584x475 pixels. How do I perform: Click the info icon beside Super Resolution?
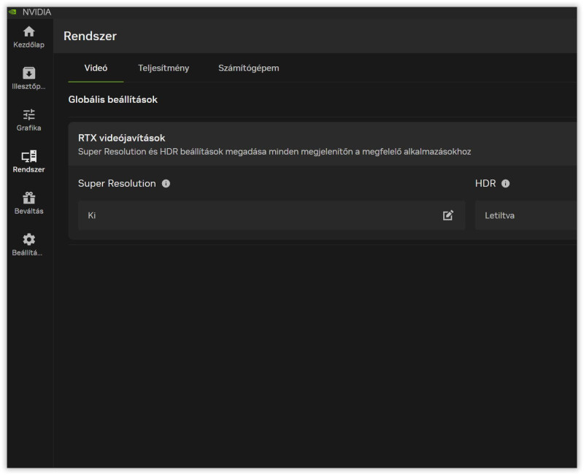[166, 183]
